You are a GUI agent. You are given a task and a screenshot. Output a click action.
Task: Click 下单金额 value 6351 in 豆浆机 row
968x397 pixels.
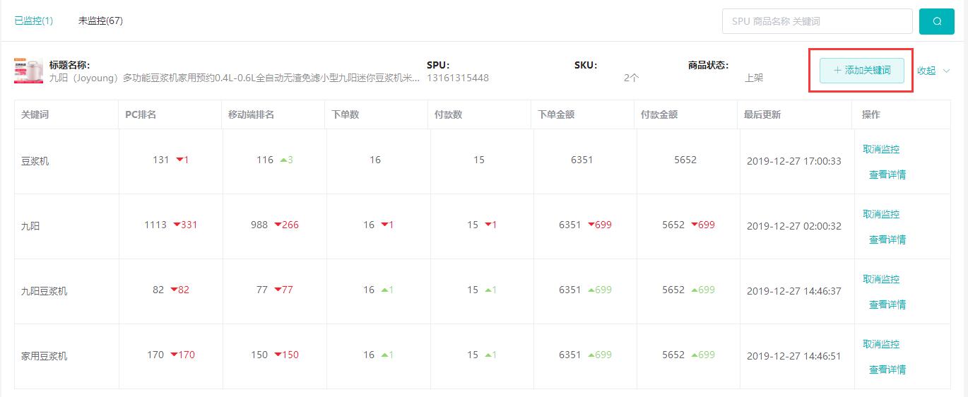pyautogui.click(x=582, y=160)
